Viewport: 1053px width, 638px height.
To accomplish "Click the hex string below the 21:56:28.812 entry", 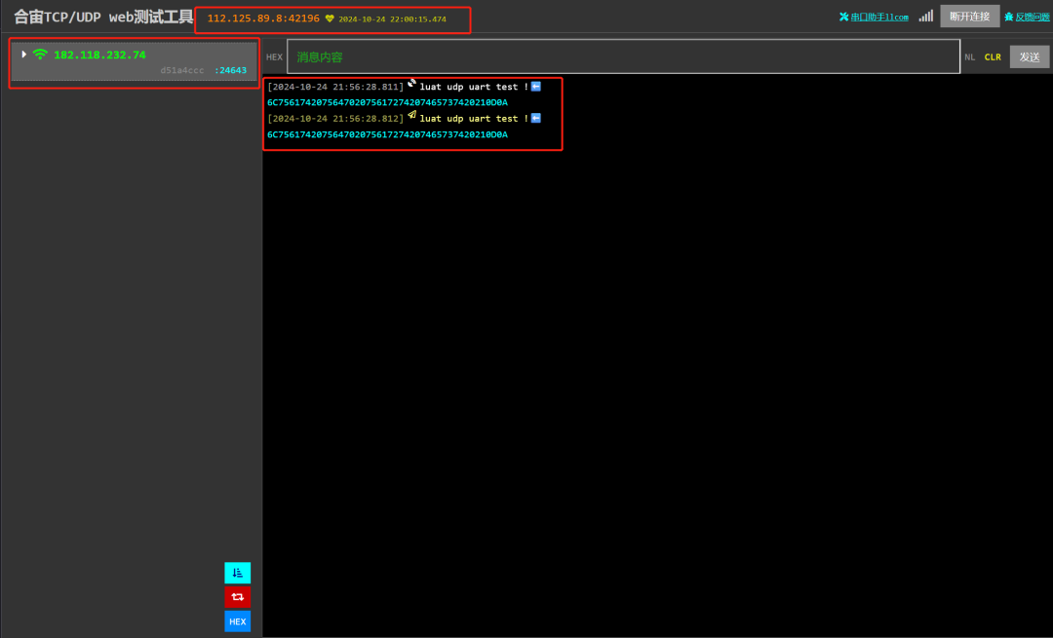I will click(387, 134).
